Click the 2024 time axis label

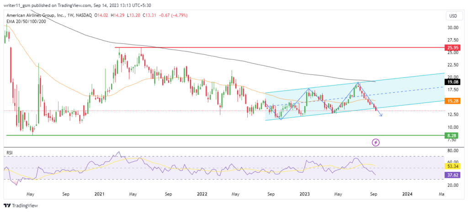407,194
